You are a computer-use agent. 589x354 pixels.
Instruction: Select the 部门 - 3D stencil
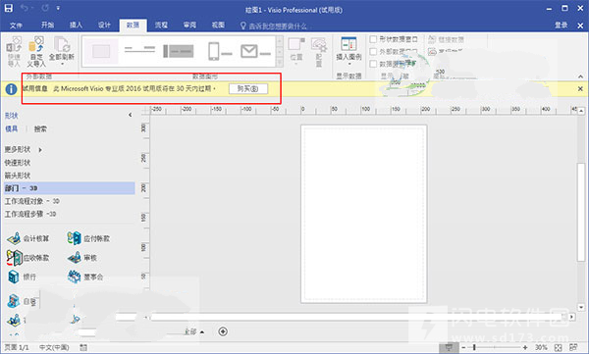point(70,188)
